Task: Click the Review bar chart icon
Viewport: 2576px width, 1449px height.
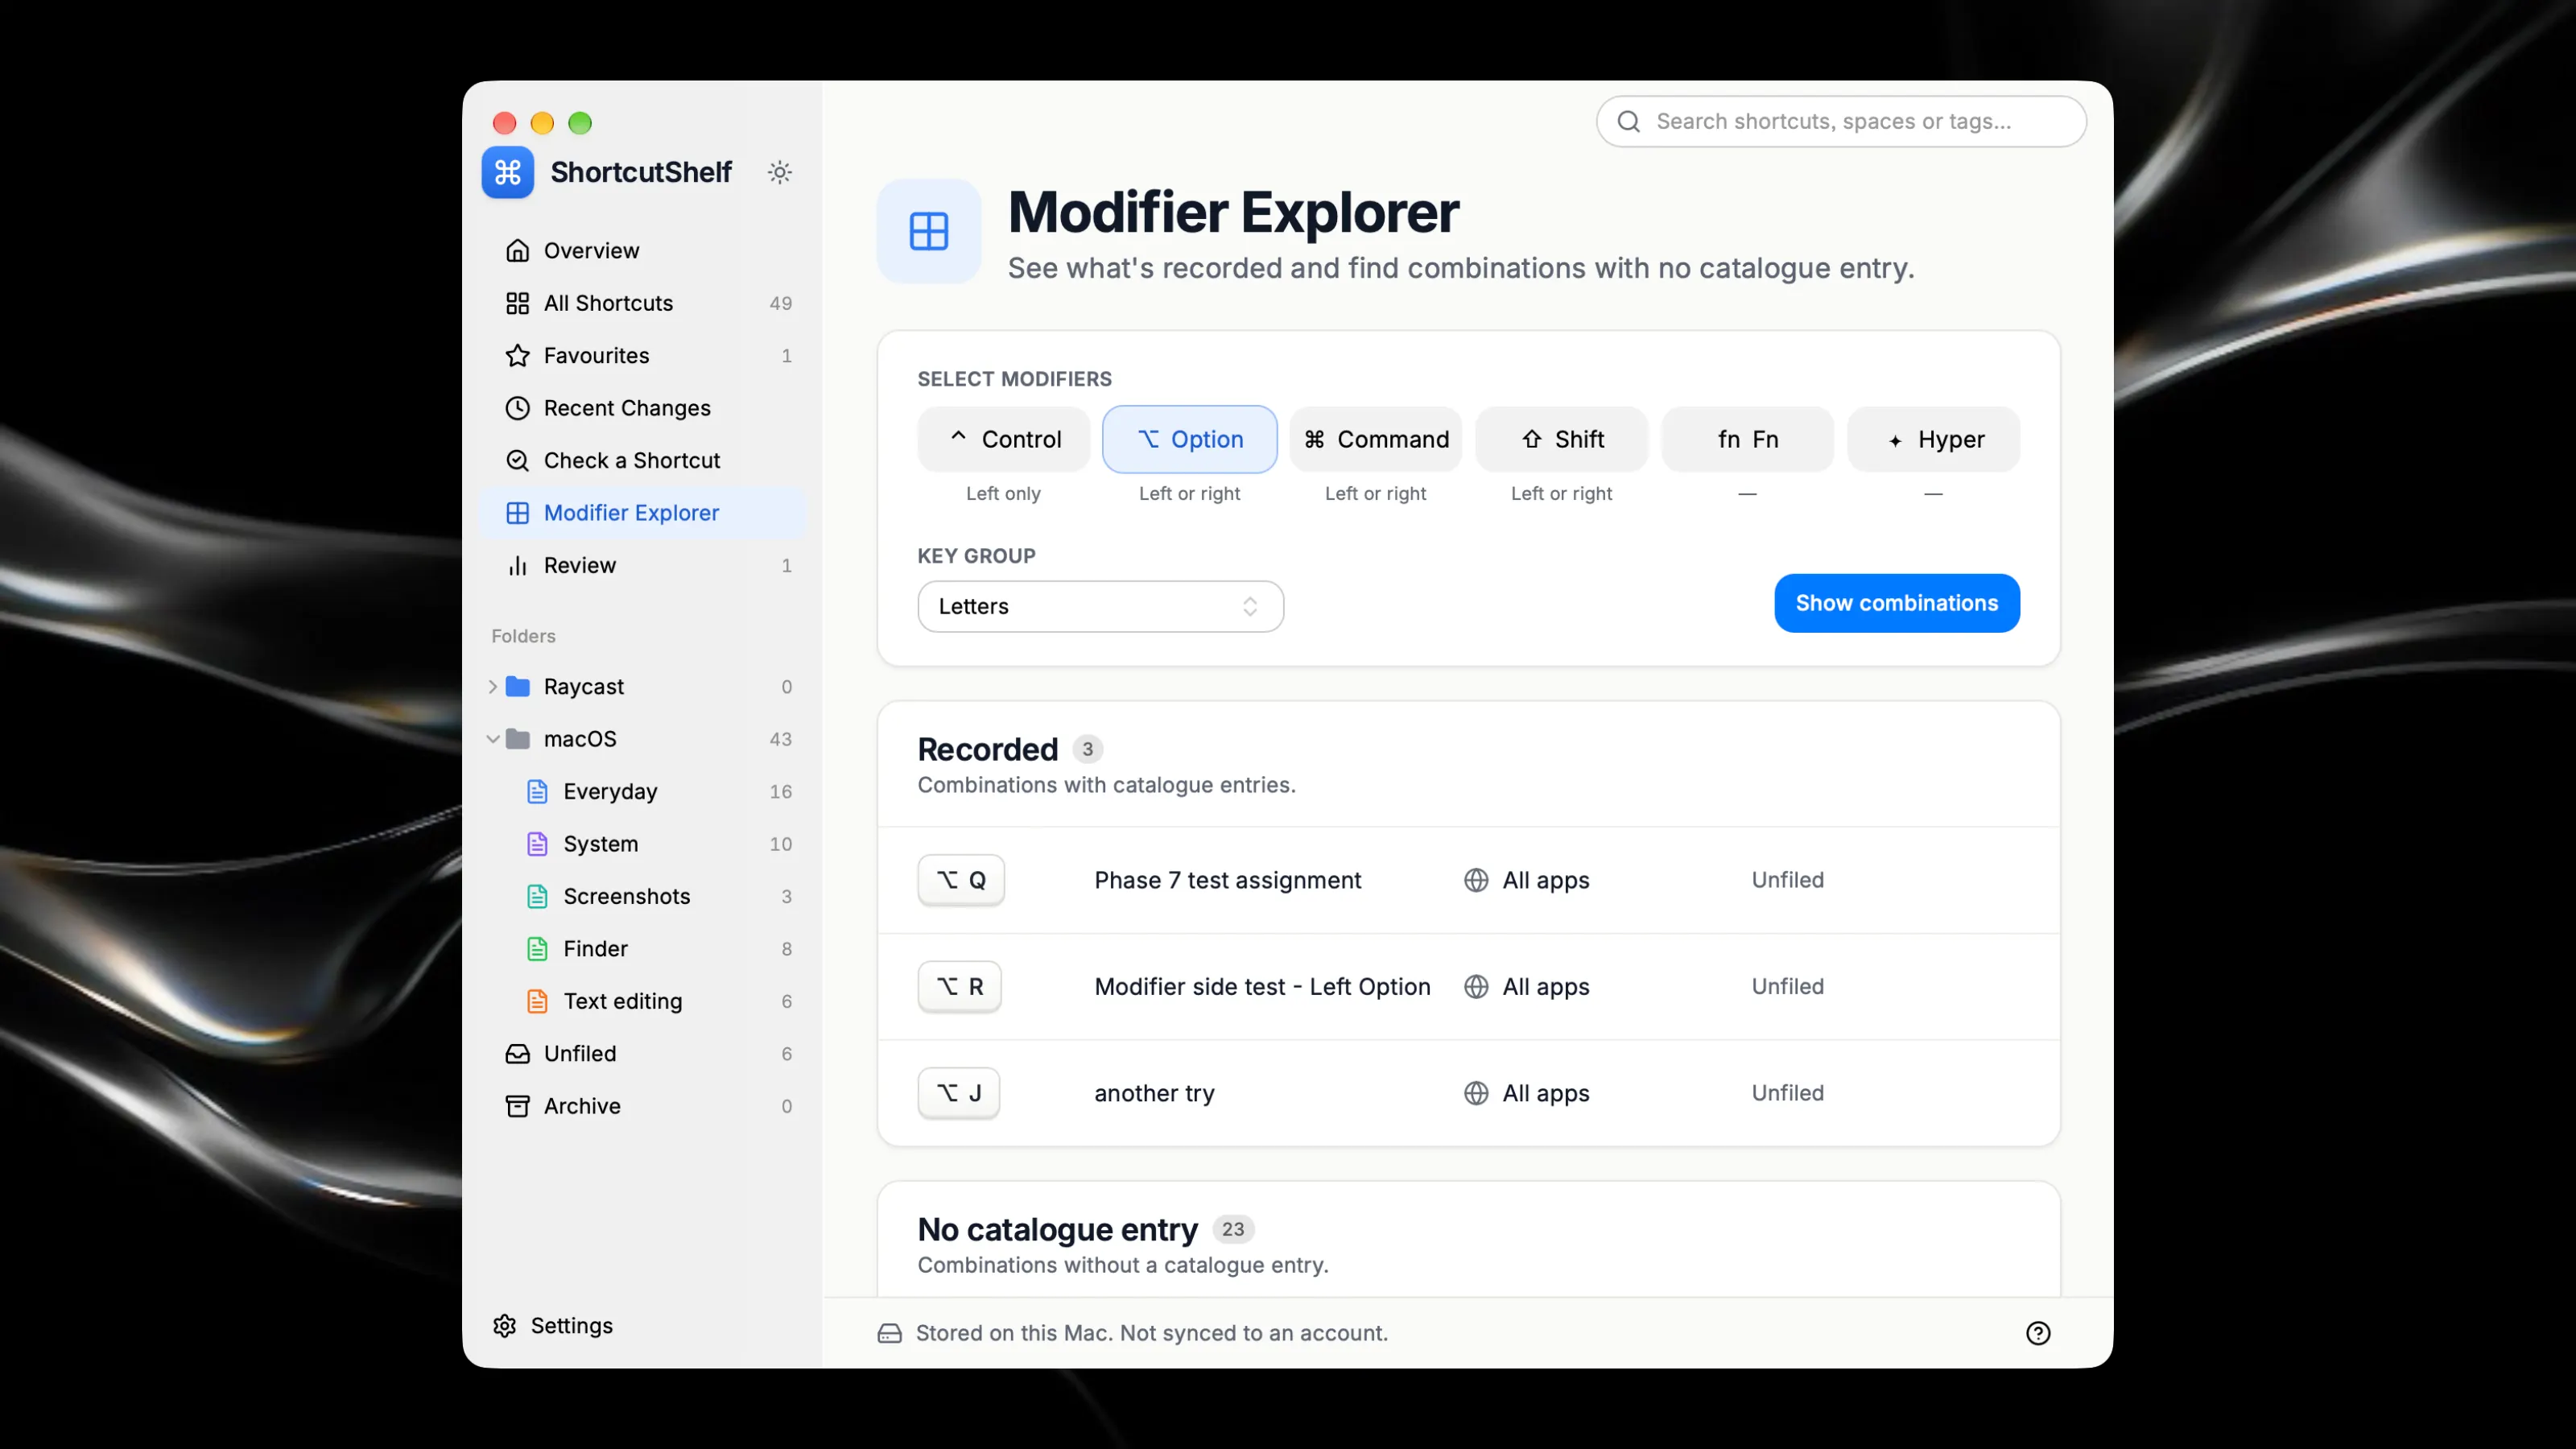Action: [517, 565]
